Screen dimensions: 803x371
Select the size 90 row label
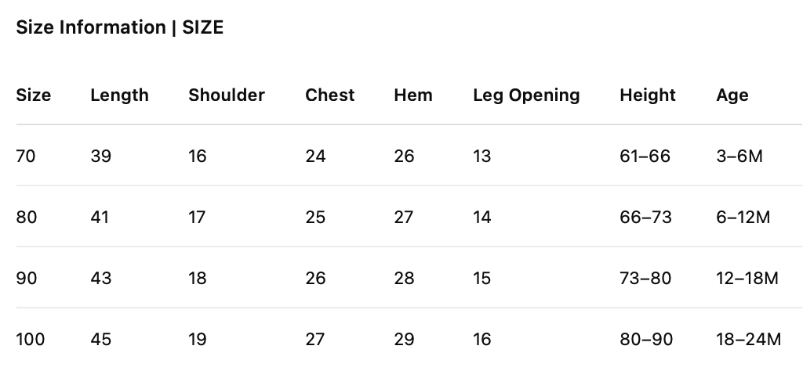26,278
